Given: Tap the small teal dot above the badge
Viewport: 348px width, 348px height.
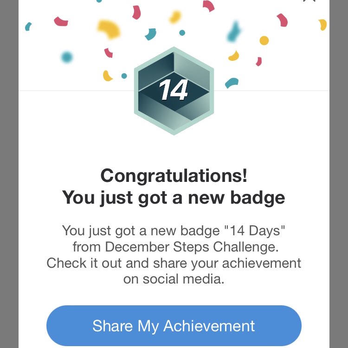Looking at the screenshot, I should (182, 33).
